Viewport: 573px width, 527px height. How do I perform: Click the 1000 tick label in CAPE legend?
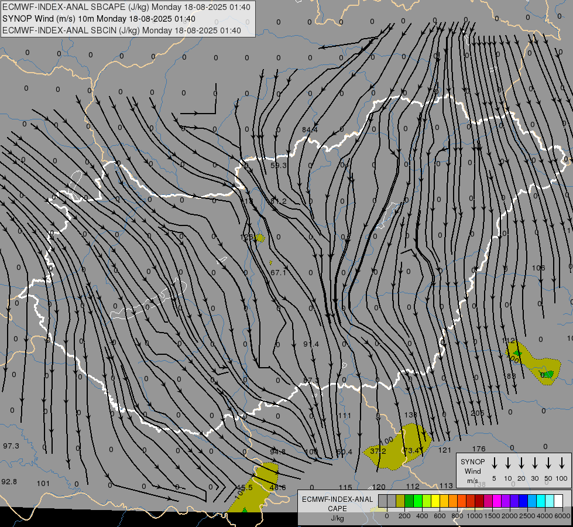[475, 516]
